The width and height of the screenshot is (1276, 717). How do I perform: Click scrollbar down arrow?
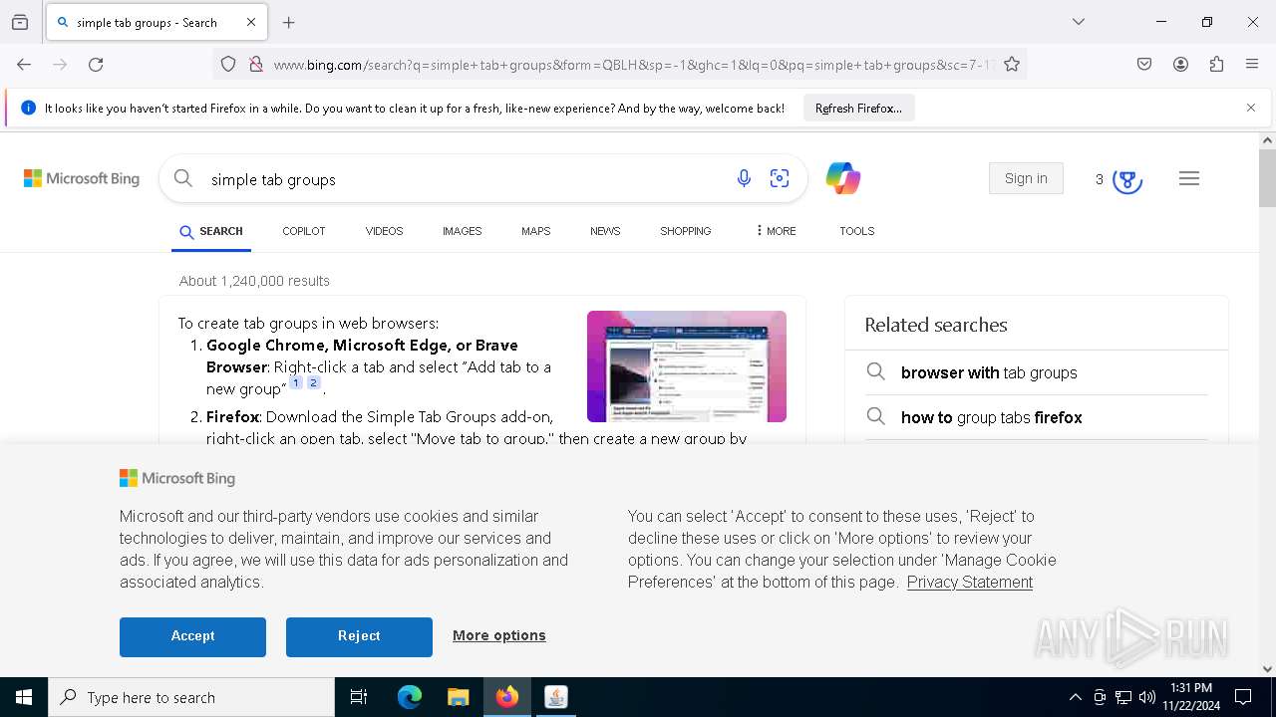pos(1267,669)
